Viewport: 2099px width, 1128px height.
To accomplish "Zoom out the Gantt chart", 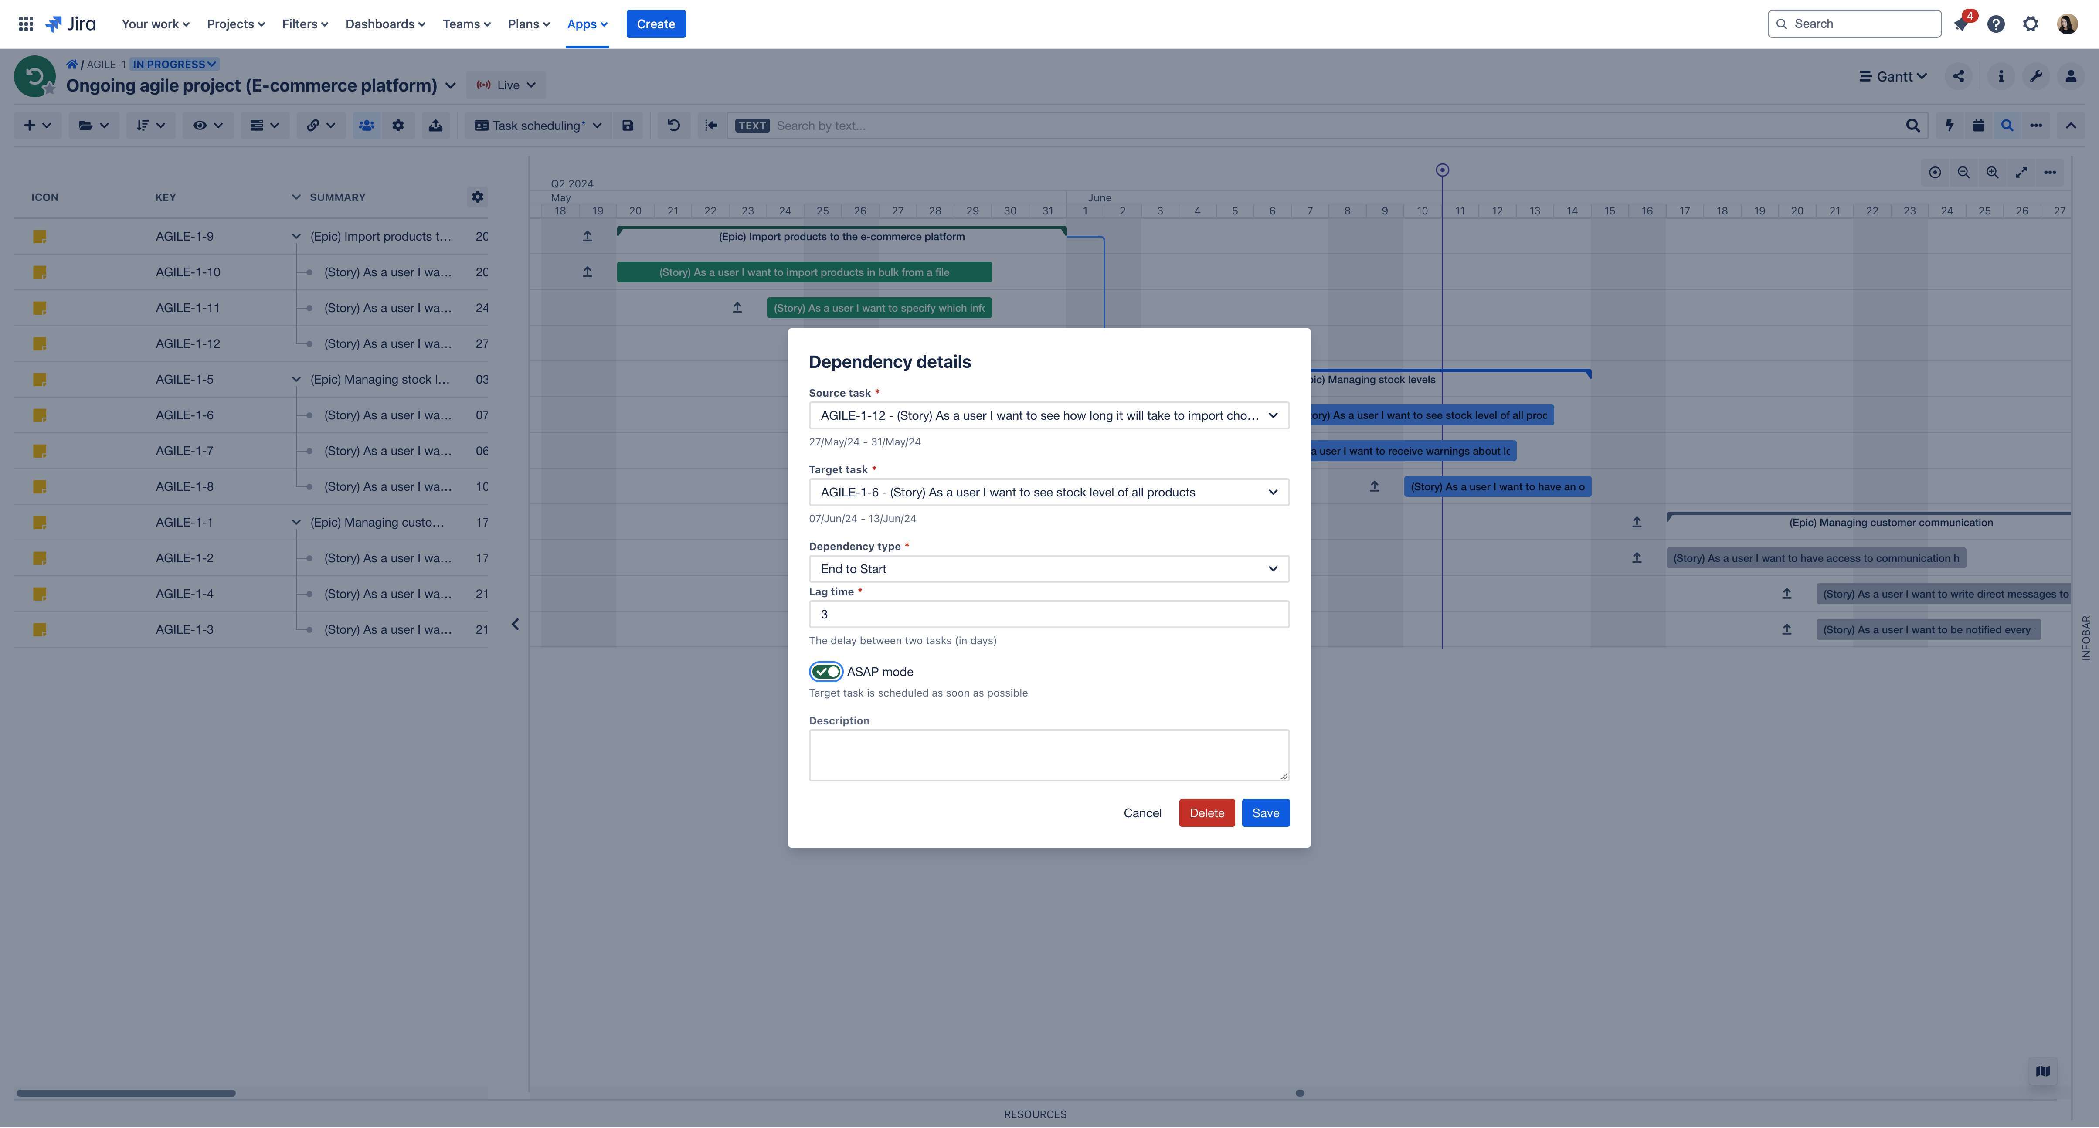I will coord(1964,173).
